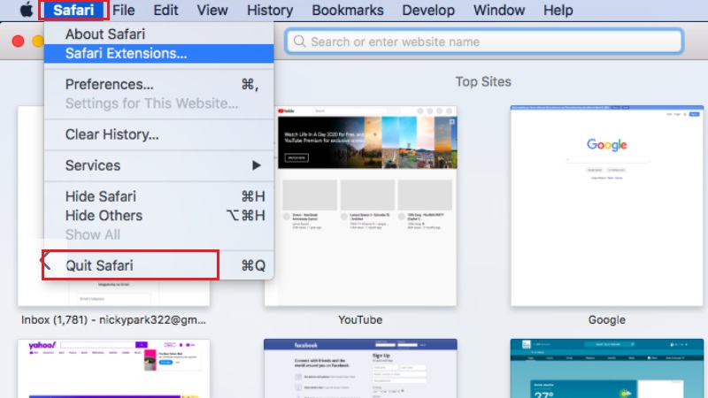Click the magnifier icon in address bar
708x398 pixels.
(x=299, y=42)
